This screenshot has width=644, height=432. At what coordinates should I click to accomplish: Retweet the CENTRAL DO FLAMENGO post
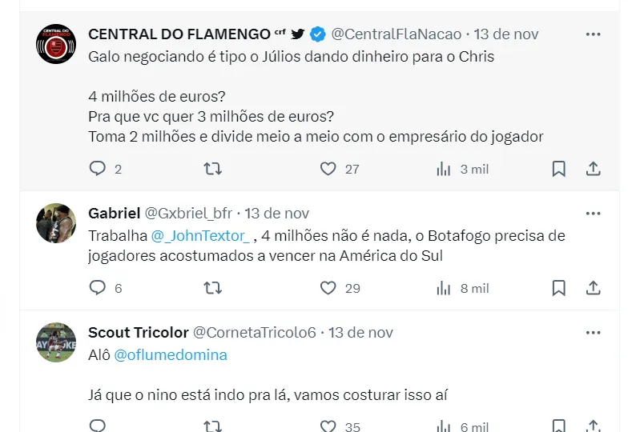(x=212, y=169)
